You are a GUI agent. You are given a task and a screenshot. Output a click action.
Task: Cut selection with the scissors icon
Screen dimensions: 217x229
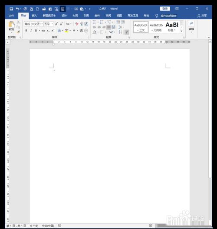coord(18,22)
